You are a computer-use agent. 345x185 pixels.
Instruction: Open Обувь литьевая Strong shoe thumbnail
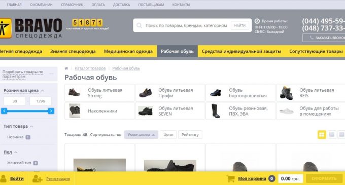click(x=75, y=93)
